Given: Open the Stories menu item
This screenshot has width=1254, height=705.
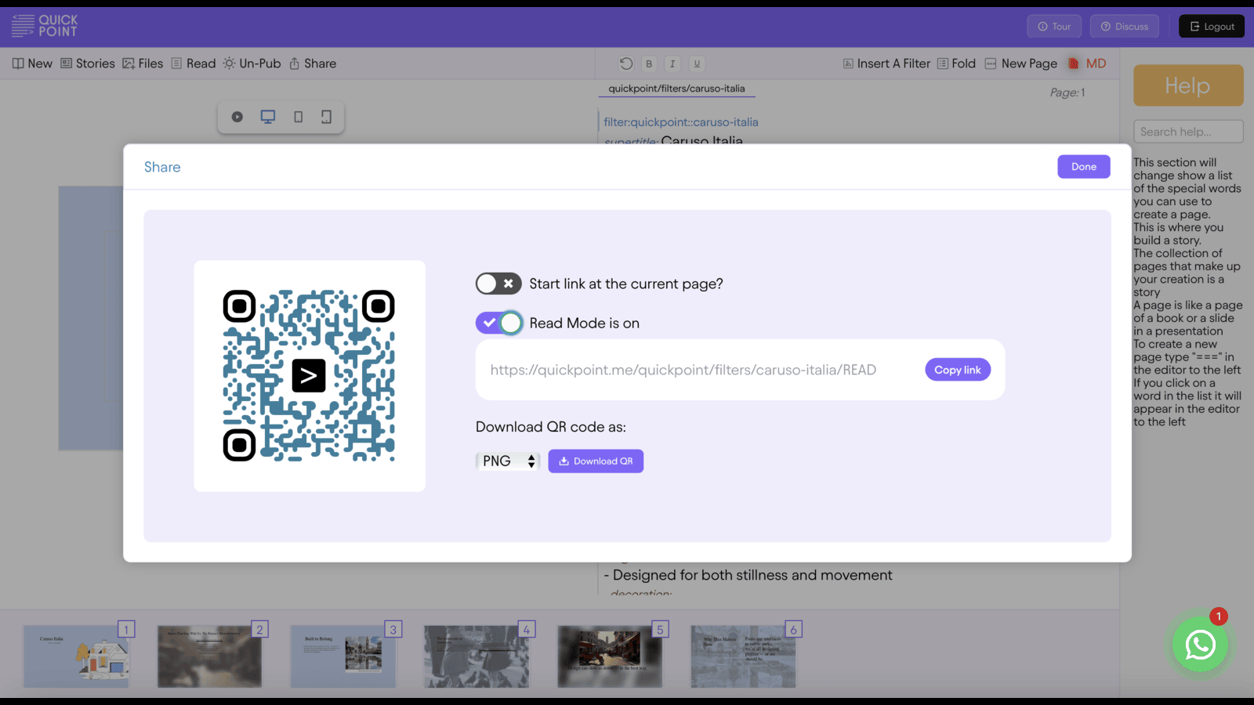Looking at the screenshot, I should click(88, 63).
